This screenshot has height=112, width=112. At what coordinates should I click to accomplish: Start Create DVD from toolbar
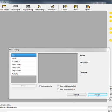tap(52, 6)
